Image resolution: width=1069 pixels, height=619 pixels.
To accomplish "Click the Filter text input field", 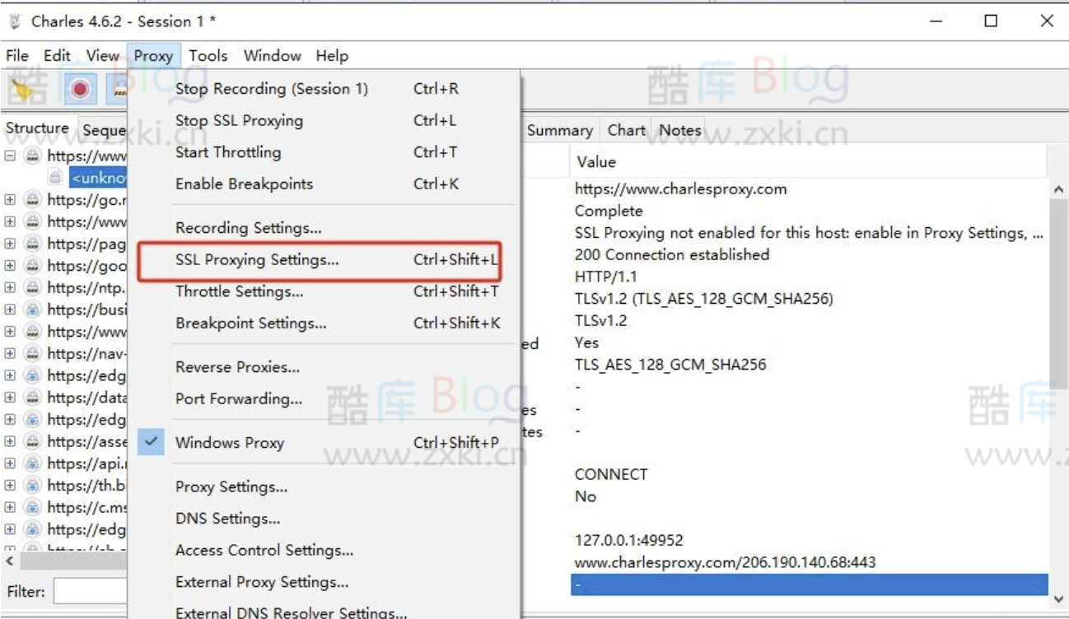I will (x=91, y=592).
